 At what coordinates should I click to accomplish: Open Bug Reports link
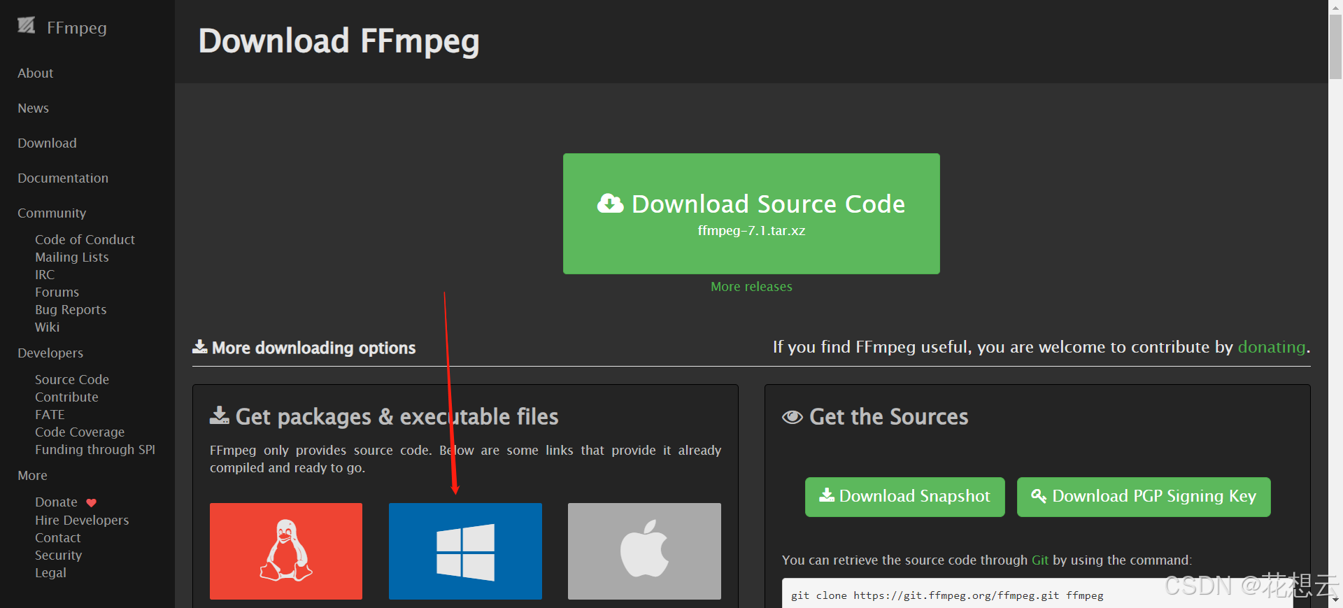coord(71,310)
